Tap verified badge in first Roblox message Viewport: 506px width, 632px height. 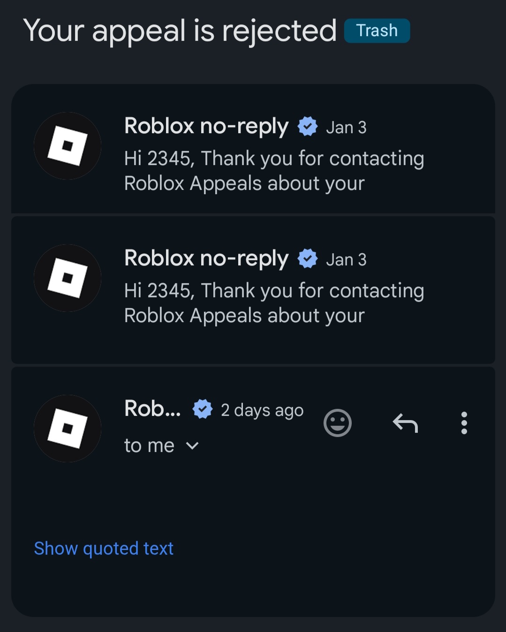[x=308, y=127]
